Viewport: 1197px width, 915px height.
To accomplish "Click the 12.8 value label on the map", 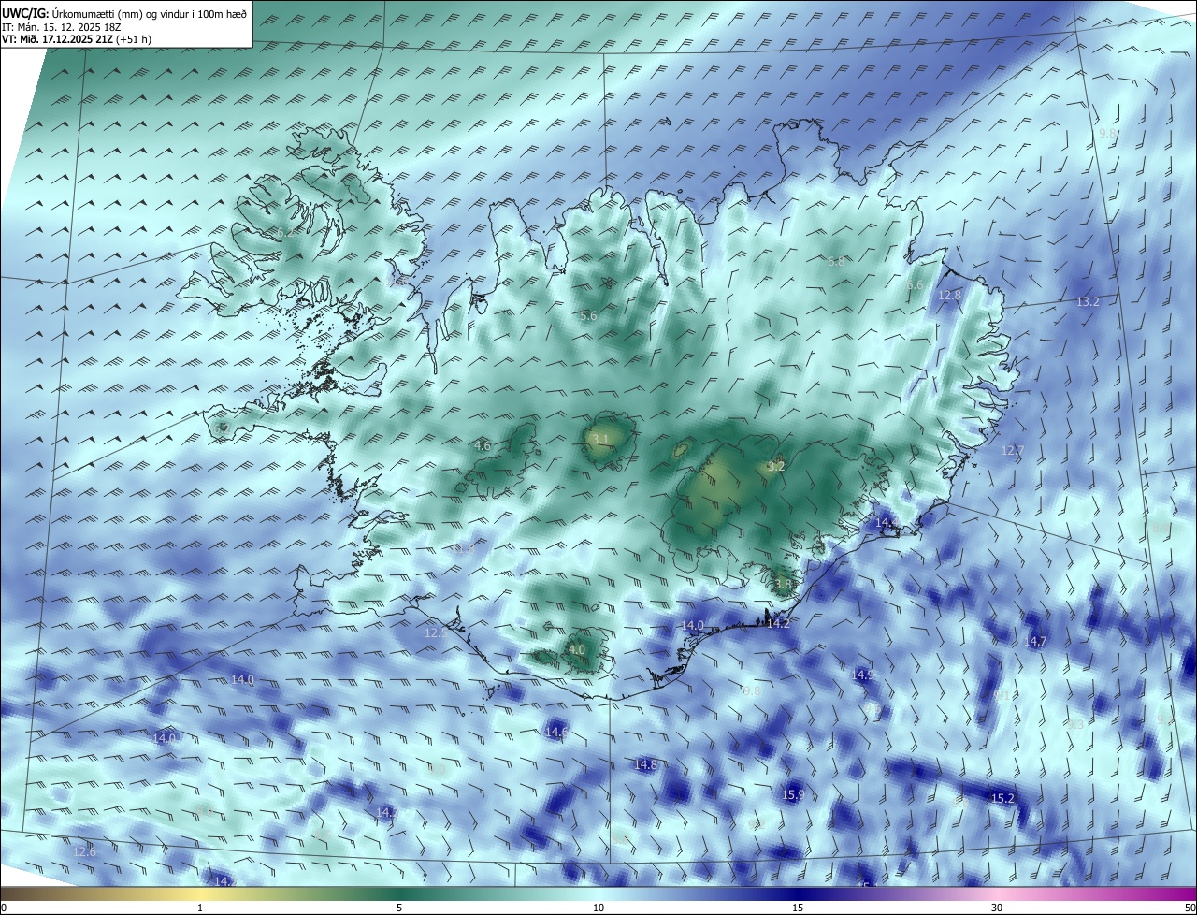I will tap(949, 295).
